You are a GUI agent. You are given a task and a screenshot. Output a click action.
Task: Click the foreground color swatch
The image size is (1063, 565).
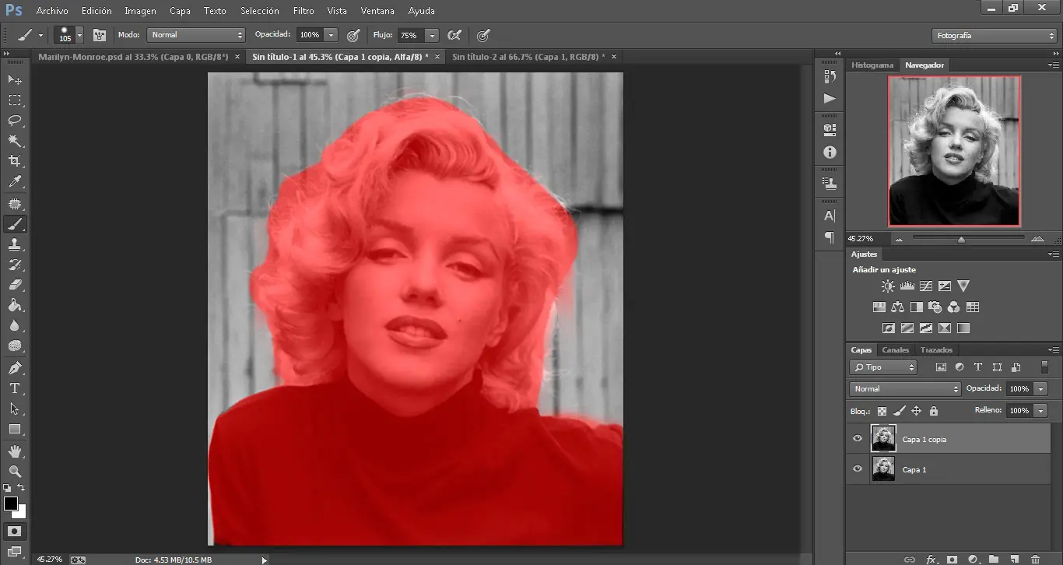11,504
